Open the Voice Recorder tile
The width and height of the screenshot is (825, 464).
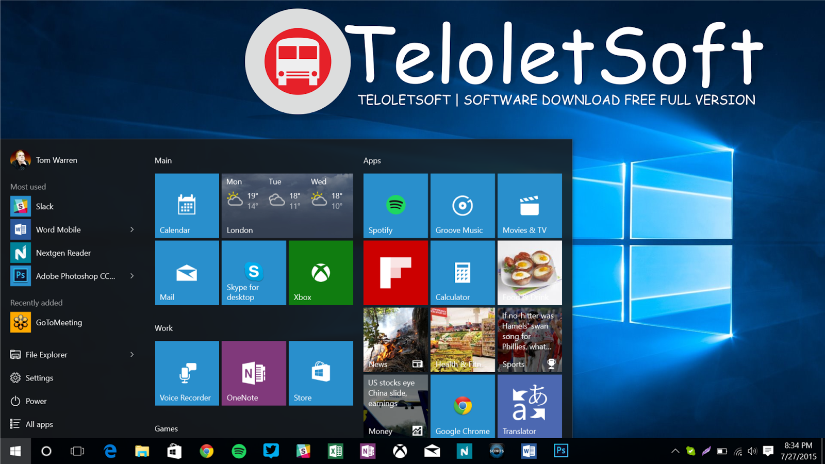tap(187, 373)
